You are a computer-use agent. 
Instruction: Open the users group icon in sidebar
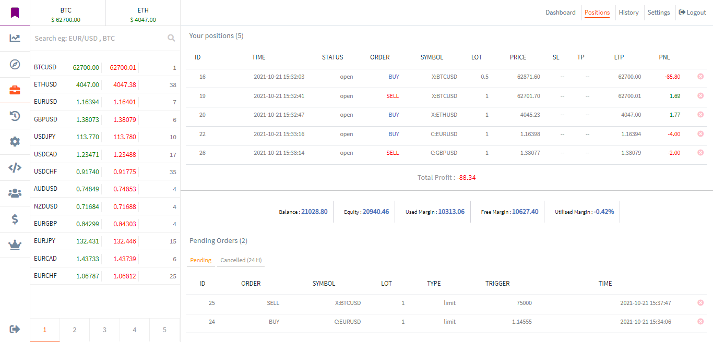pyautogui.click(x=15, y=193)
